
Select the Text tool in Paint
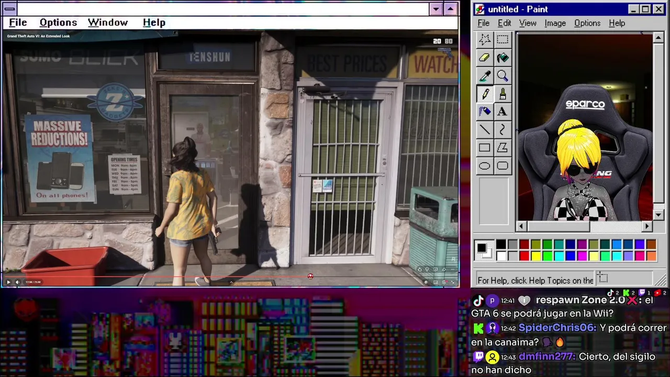click(x=502, y=112)
